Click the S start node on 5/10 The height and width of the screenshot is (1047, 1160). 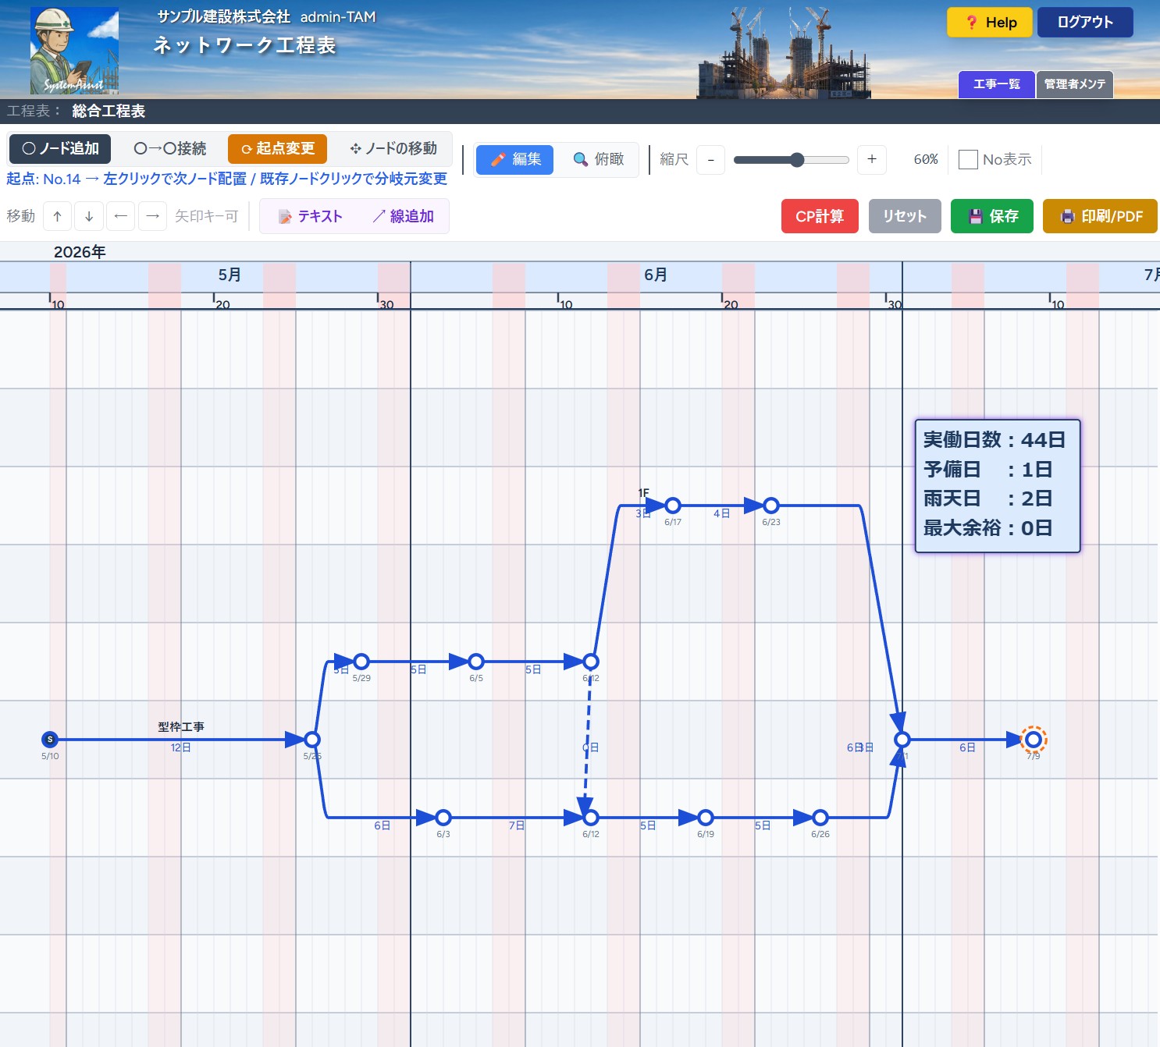pos(50,740)
